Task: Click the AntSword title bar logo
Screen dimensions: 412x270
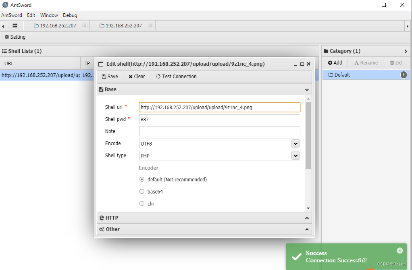Action: coord(5,5)
